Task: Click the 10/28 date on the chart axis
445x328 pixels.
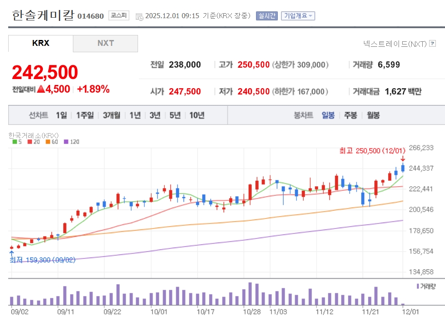Action: 252,312
